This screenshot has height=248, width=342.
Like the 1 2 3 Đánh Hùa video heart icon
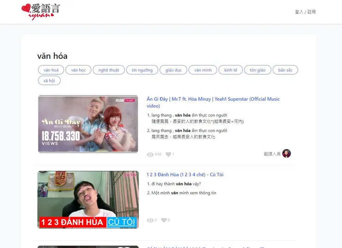pyautogui.click(x=164, y=220)
